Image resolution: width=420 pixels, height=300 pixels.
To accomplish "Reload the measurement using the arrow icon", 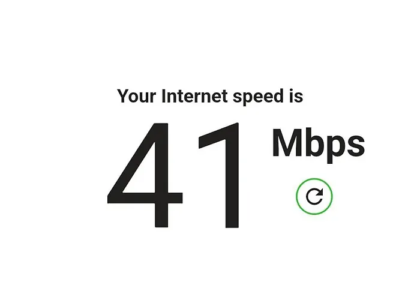I will (314, 196).
